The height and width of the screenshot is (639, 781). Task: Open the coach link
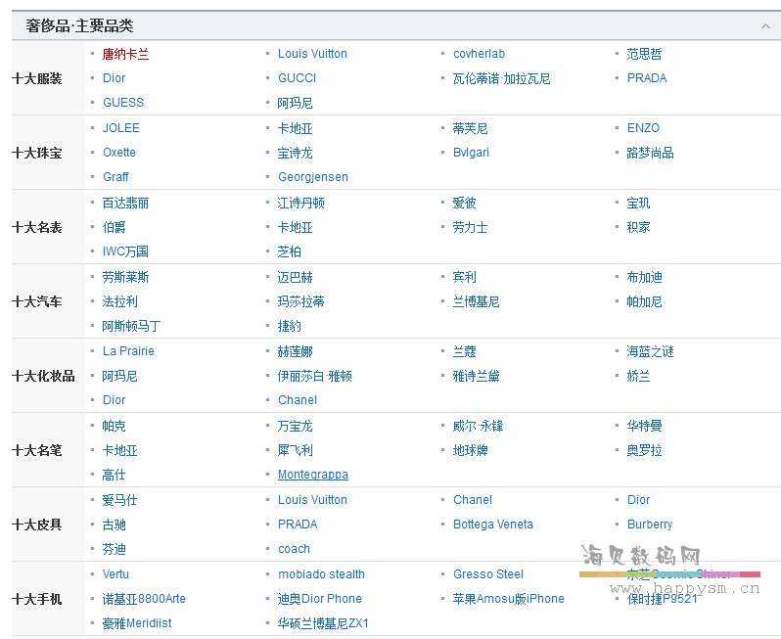point(294,549)
